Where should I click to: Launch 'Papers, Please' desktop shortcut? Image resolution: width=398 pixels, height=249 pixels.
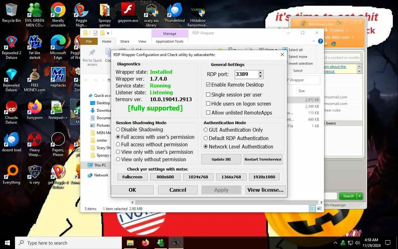(58, 144)
